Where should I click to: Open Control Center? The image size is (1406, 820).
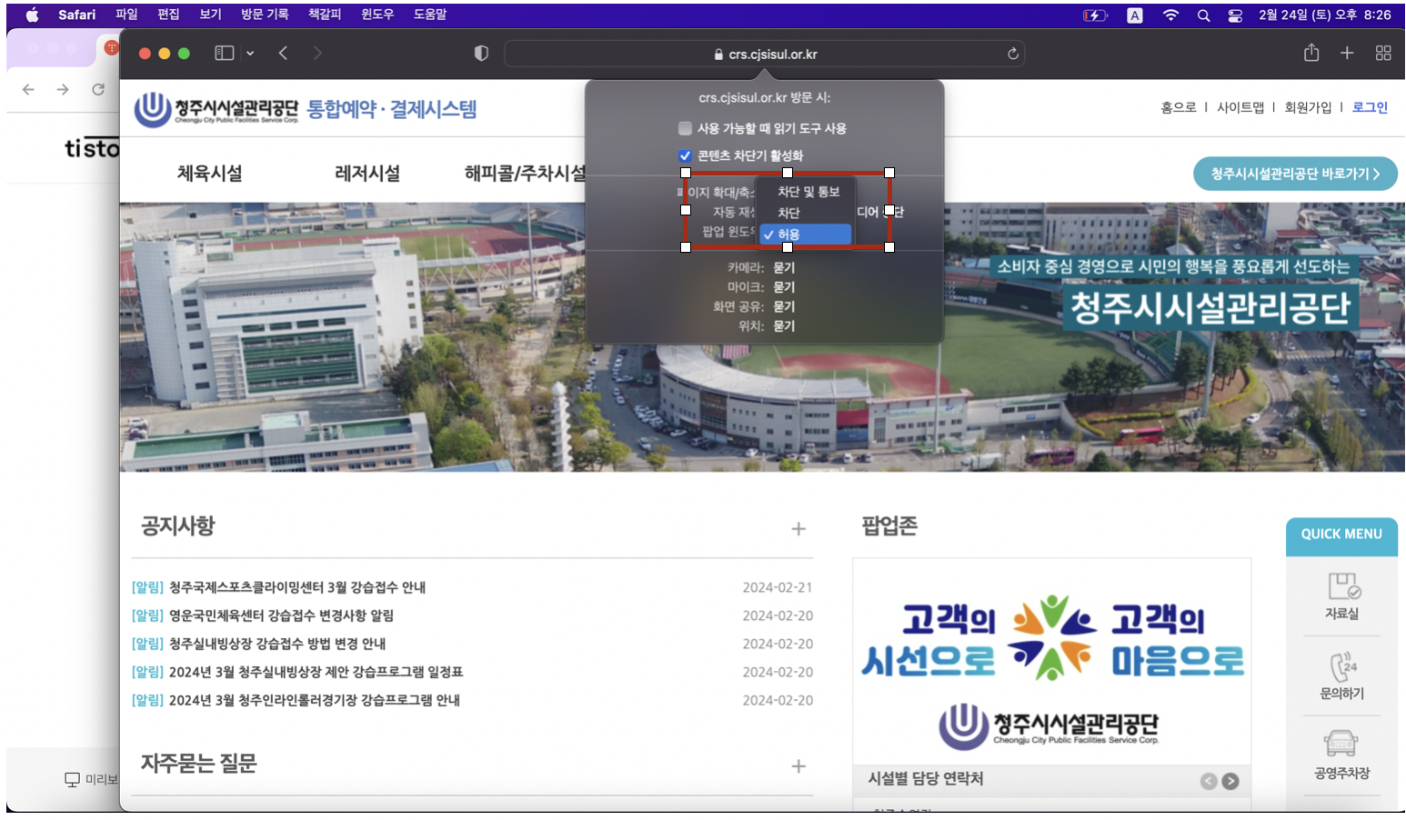tap(1235, 15)
